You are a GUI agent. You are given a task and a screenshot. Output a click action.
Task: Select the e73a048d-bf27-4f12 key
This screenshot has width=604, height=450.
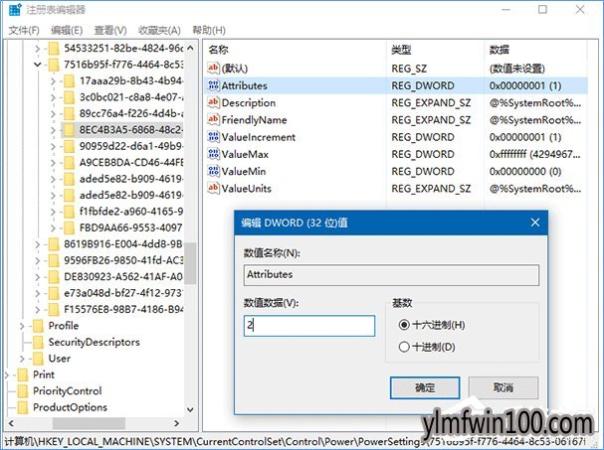(x=123, y=293)
